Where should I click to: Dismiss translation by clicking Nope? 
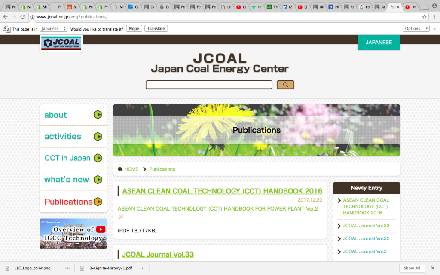134,28
